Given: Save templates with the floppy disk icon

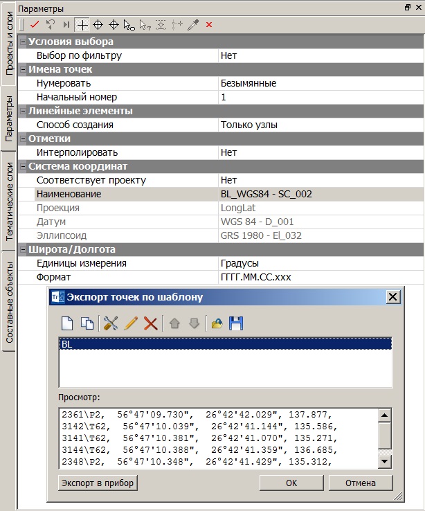Looking at the screenshot, I should tap(236, 323).
